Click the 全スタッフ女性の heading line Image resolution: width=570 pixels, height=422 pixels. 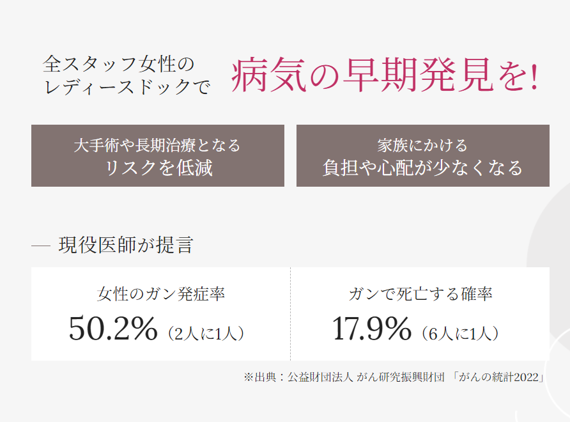tap(119, 64)
